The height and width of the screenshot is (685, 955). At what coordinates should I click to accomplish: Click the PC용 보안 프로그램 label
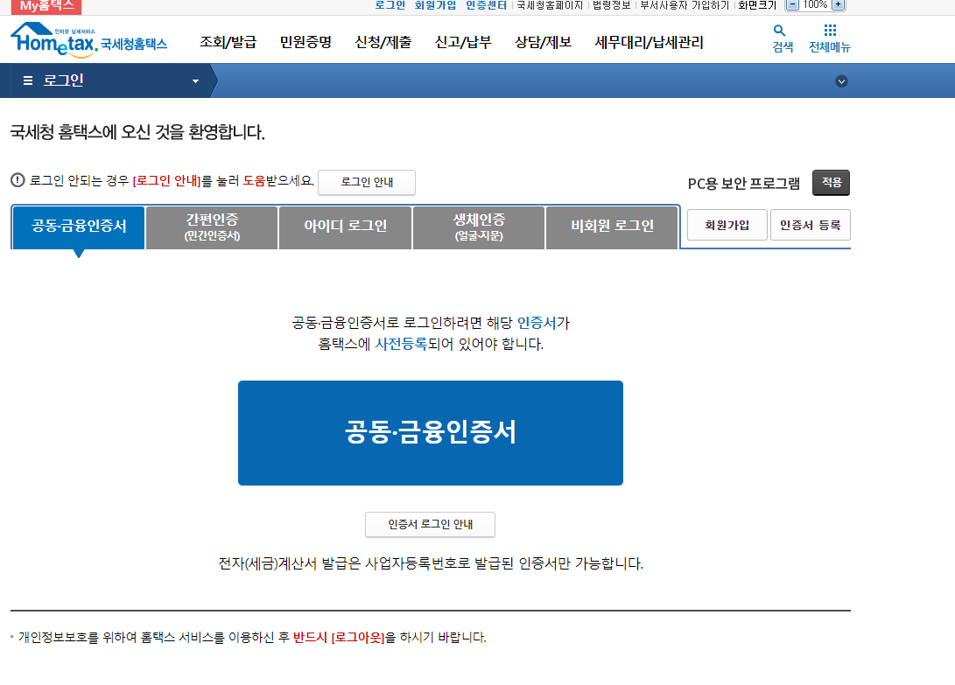point(744,183)
